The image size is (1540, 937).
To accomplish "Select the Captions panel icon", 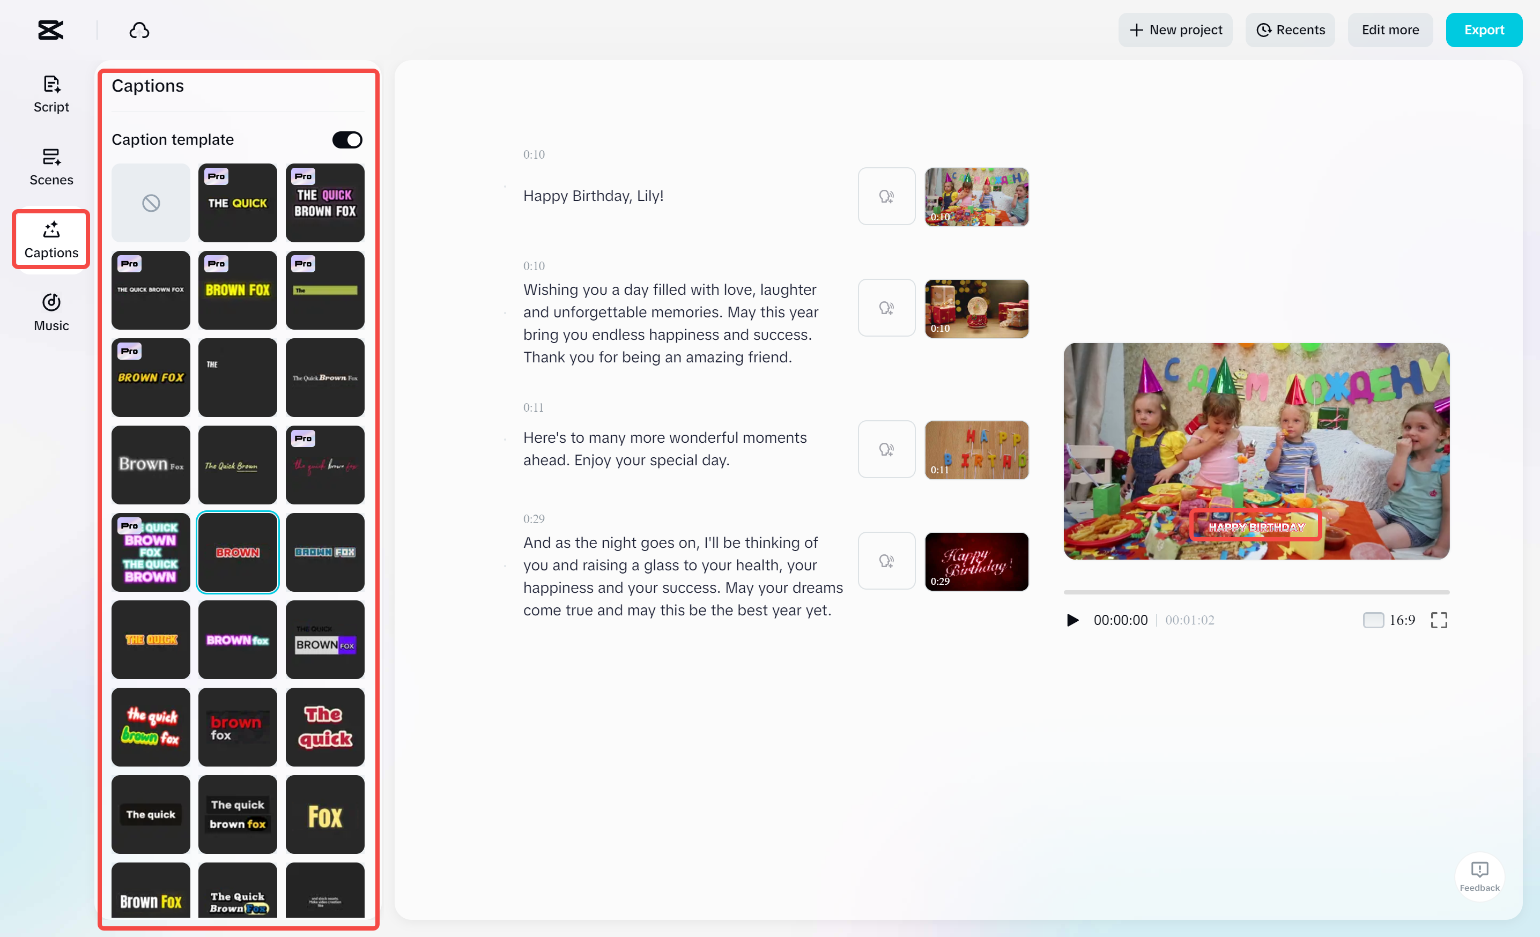I will 50,239.
